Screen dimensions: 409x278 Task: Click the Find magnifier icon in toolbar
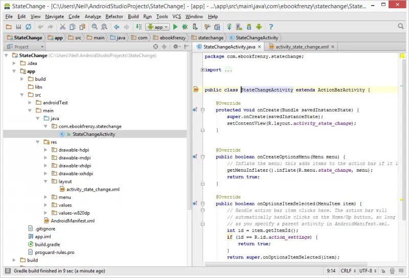pyautogui.click(x=94, y=27)
